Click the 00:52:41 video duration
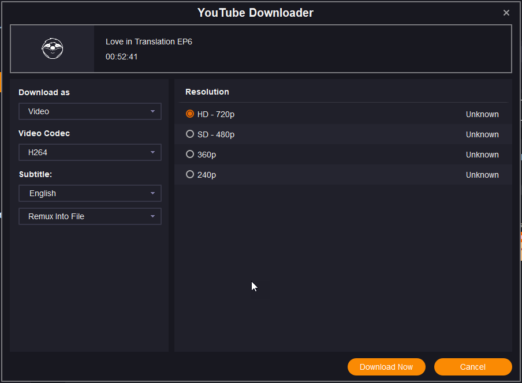 (x=121, y=57)
